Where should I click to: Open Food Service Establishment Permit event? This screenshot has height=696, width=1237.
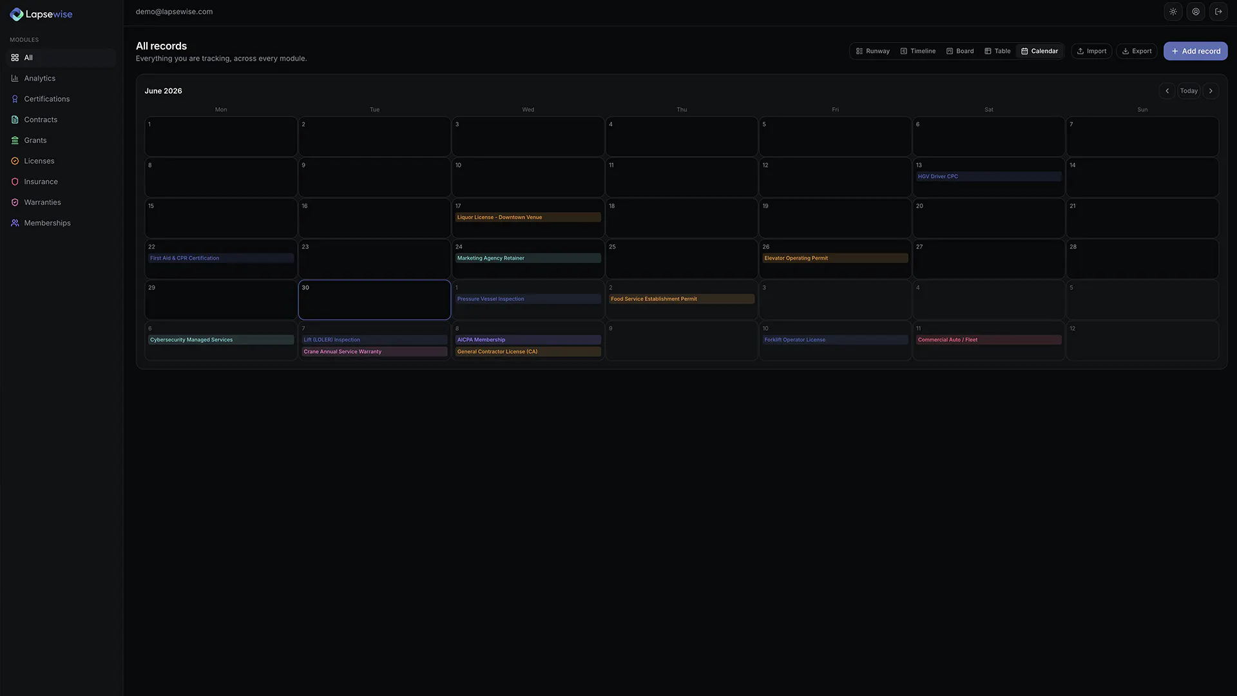point(682,299)
